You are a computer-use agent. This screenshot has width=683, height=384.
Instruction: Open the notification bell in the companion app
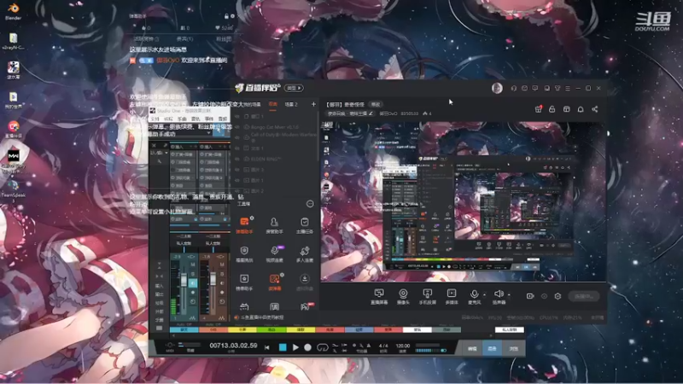click(581, 109)
